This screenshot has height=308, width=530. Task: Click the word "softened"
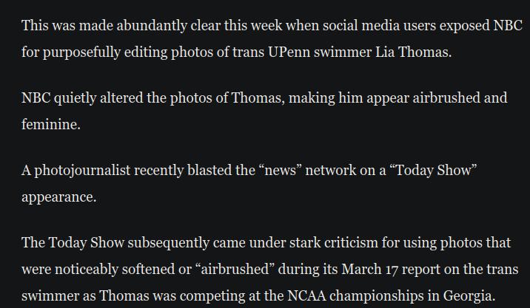148,270
